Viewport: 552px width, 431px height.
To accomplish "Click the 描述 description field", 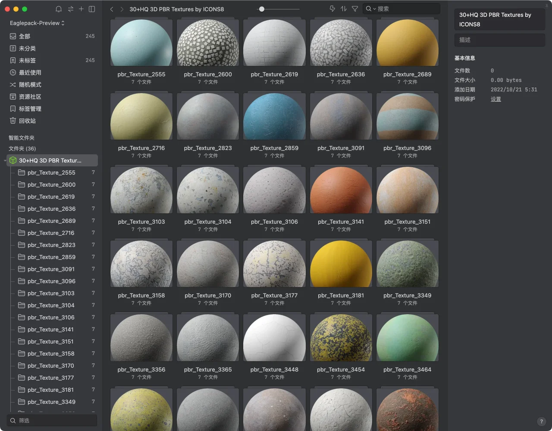I will point(499,40).
